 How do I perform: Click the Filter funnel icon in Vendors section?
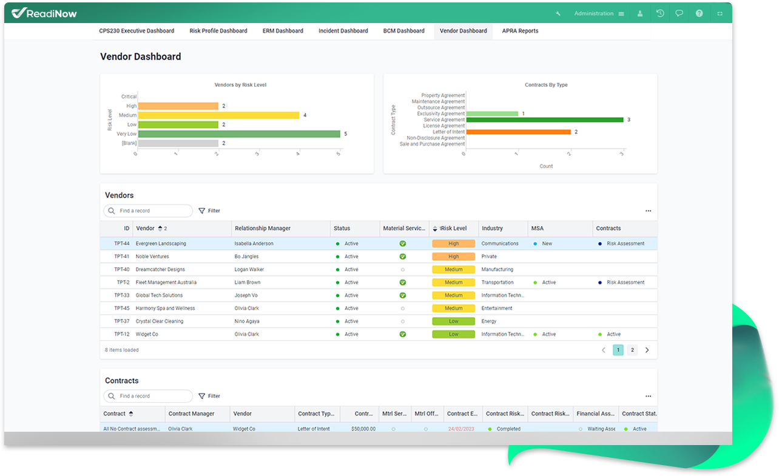202,211
